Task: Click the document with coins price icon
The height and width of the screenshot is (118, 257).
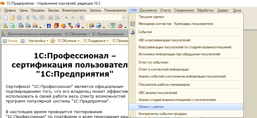Action: coord(6,25)
